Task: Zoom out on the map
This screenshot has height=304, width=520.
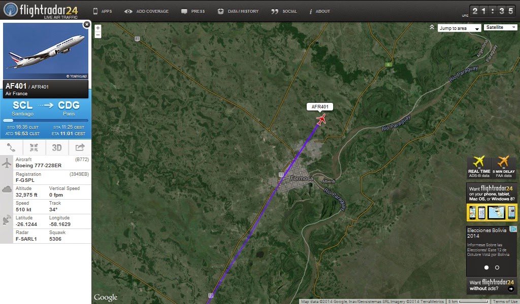Action: click(98, 35)
